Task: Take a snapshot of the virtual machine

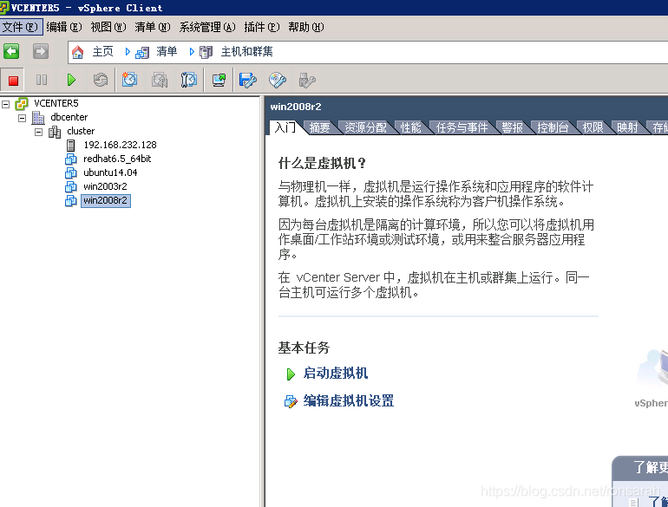Action: click(x=129, y=80)
